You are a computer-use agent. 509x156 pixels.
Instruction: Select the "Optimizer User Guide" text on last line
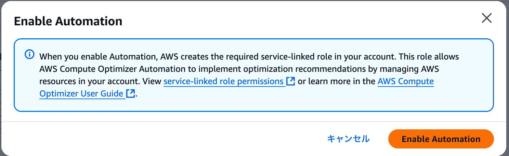(x=81, y=93)
